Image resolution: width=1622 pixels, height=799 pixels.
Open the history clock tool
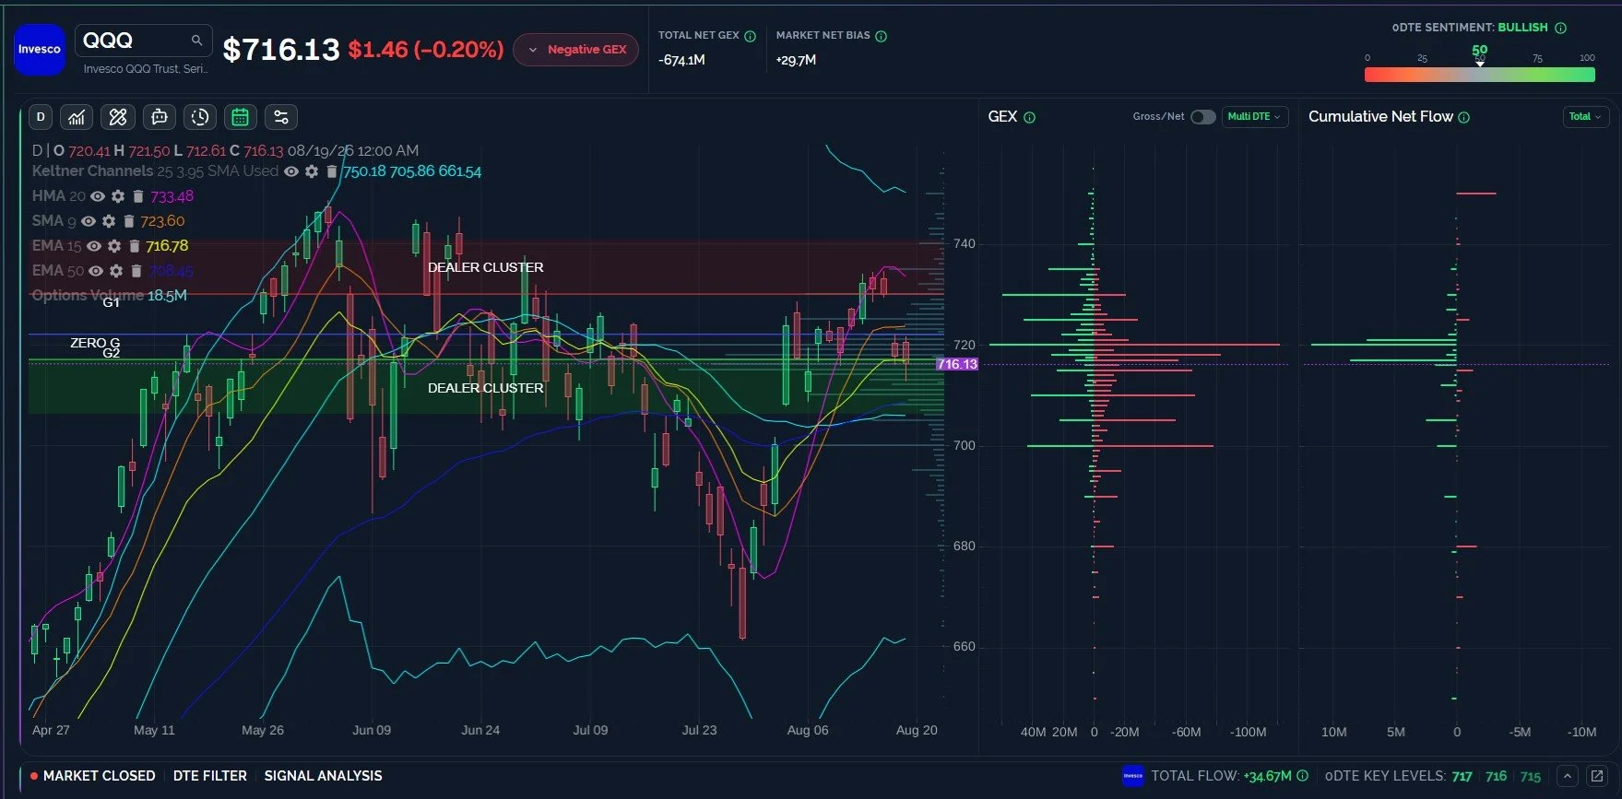click(x=200, y=117)
